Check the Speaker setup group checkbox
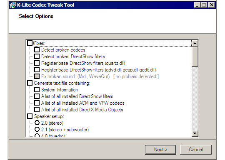The image size is (225, 160). [x=30, y=116]
